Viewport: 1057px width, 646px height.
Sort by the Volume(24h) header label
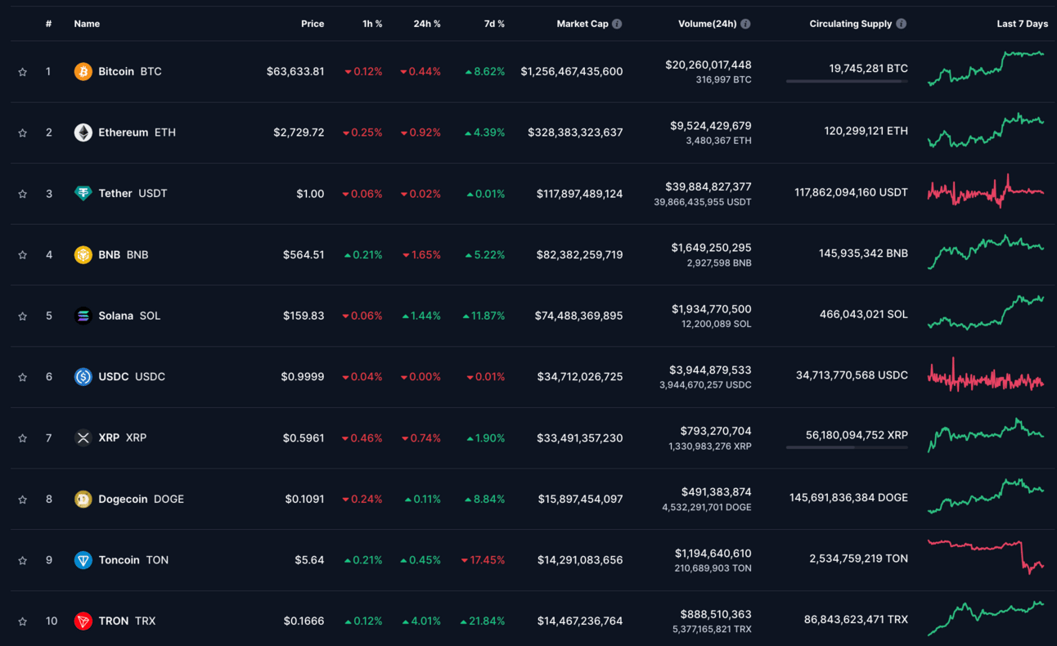coord(708,24)
